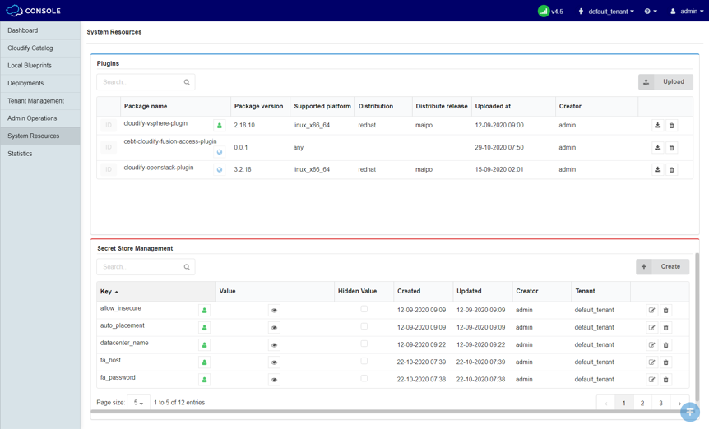Expand the admin user menu
The image size is (709, 429).
tap(687, 12)
